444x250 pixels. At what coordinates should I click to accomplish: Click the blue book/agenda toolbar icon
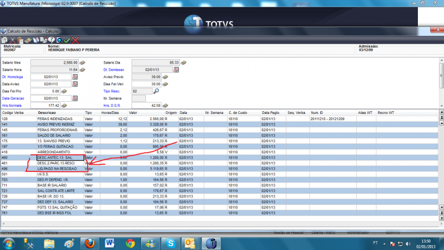click(x=36, y=40)
